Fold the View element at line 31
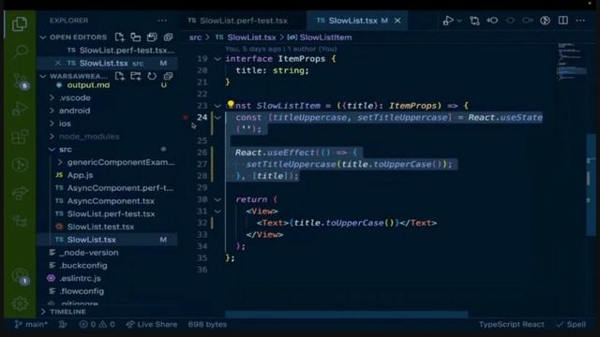The height and width of the screenshot is (337, 600). coord(217,212)
